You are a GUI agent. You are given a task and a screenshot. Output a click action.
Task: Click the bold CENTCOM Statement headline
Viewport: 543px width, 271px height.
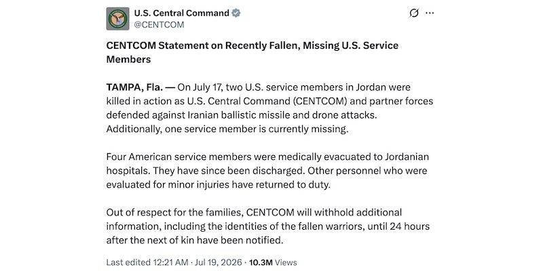(252, 53)
